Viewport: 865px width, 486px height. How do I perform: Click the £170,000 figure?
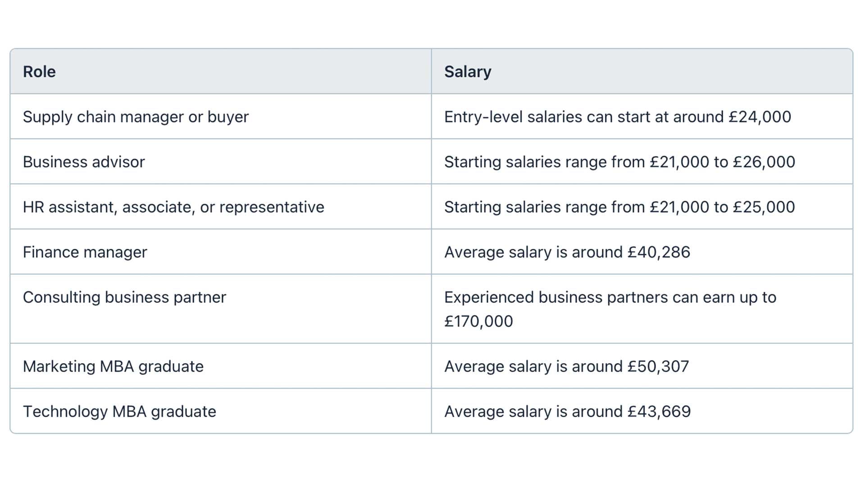(478, 321)
